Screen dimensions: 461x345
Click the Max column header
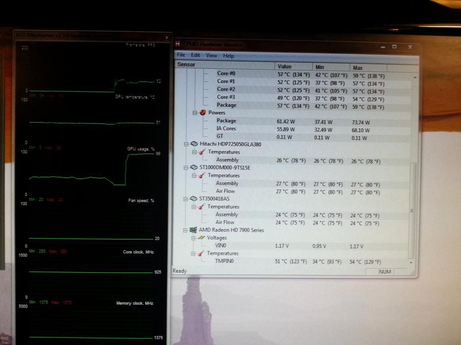pyautogui.click(x=369, y=68)
